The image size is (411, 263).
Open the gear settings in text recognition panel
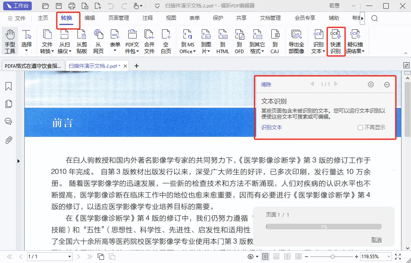[x=370, y=84]
